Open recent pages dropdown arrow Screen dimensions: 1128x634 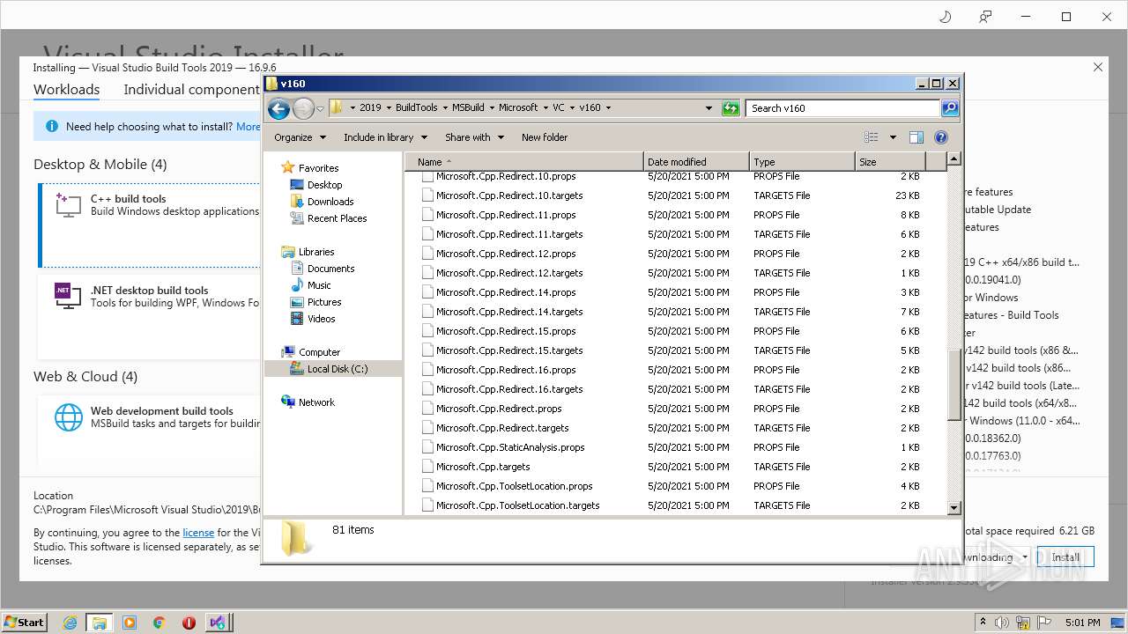point(320,108)
